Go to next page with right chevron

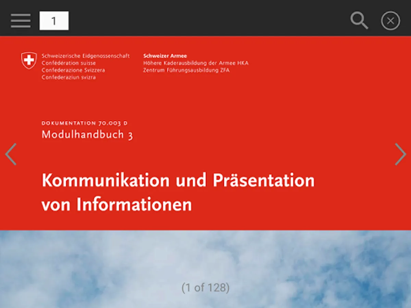coord(400,154)
